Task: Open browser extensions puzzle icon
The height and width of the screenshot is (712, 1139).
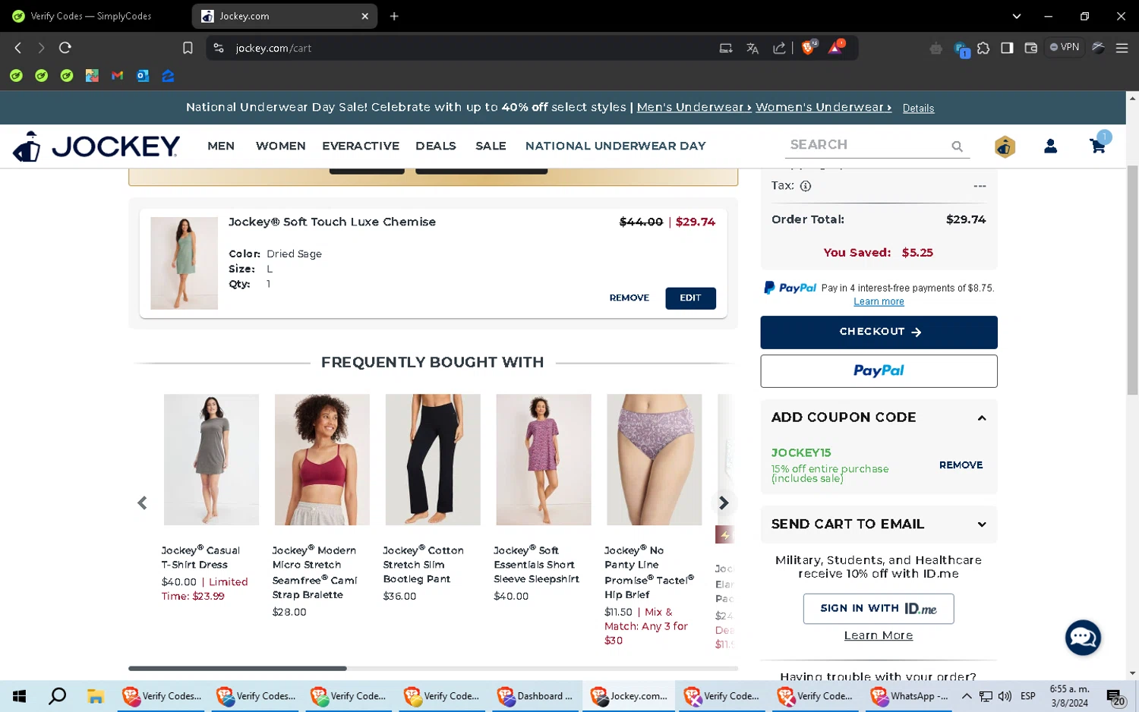Action: (x=983, y=48)
